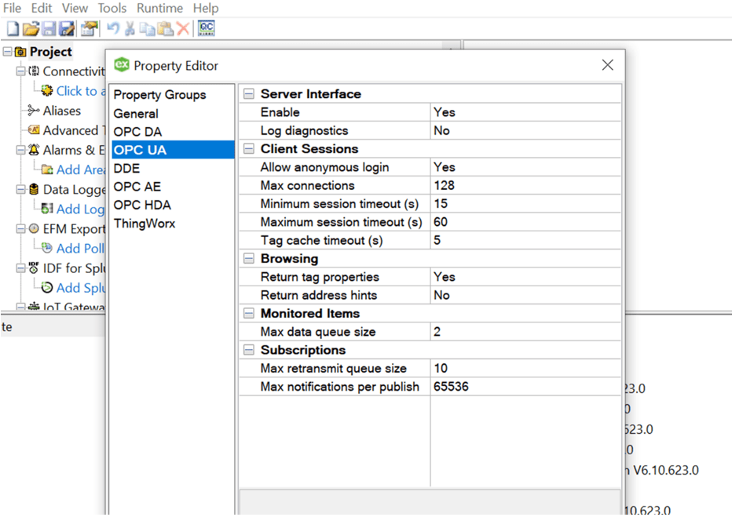This screenshot has width=750, height=517.
Task: Edit the Max connections value field
Action: pyautogui.click(x=525, y=185)
